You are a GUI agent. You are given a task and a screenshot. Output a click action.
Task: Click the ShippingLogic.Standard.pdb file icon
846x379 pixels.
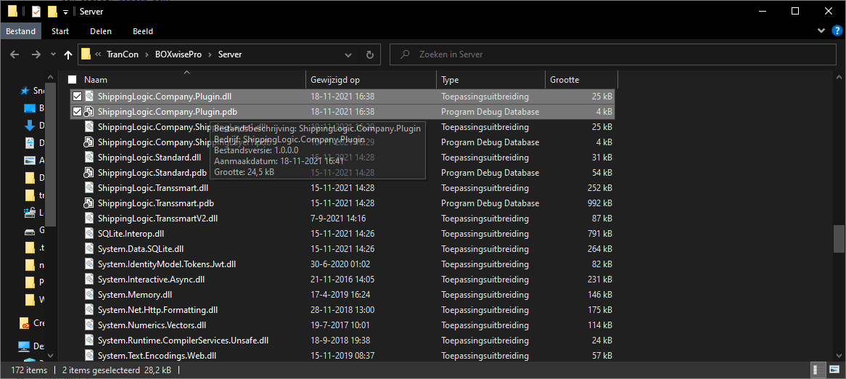pyautogui.click(x=89, y=173)
